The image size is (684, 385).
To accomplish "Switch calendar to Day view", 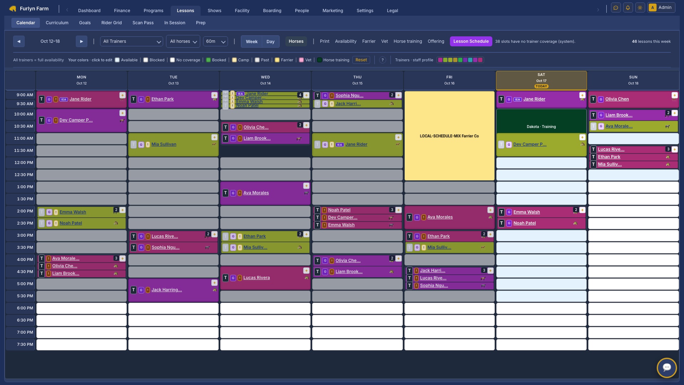I will coord(270,41).
